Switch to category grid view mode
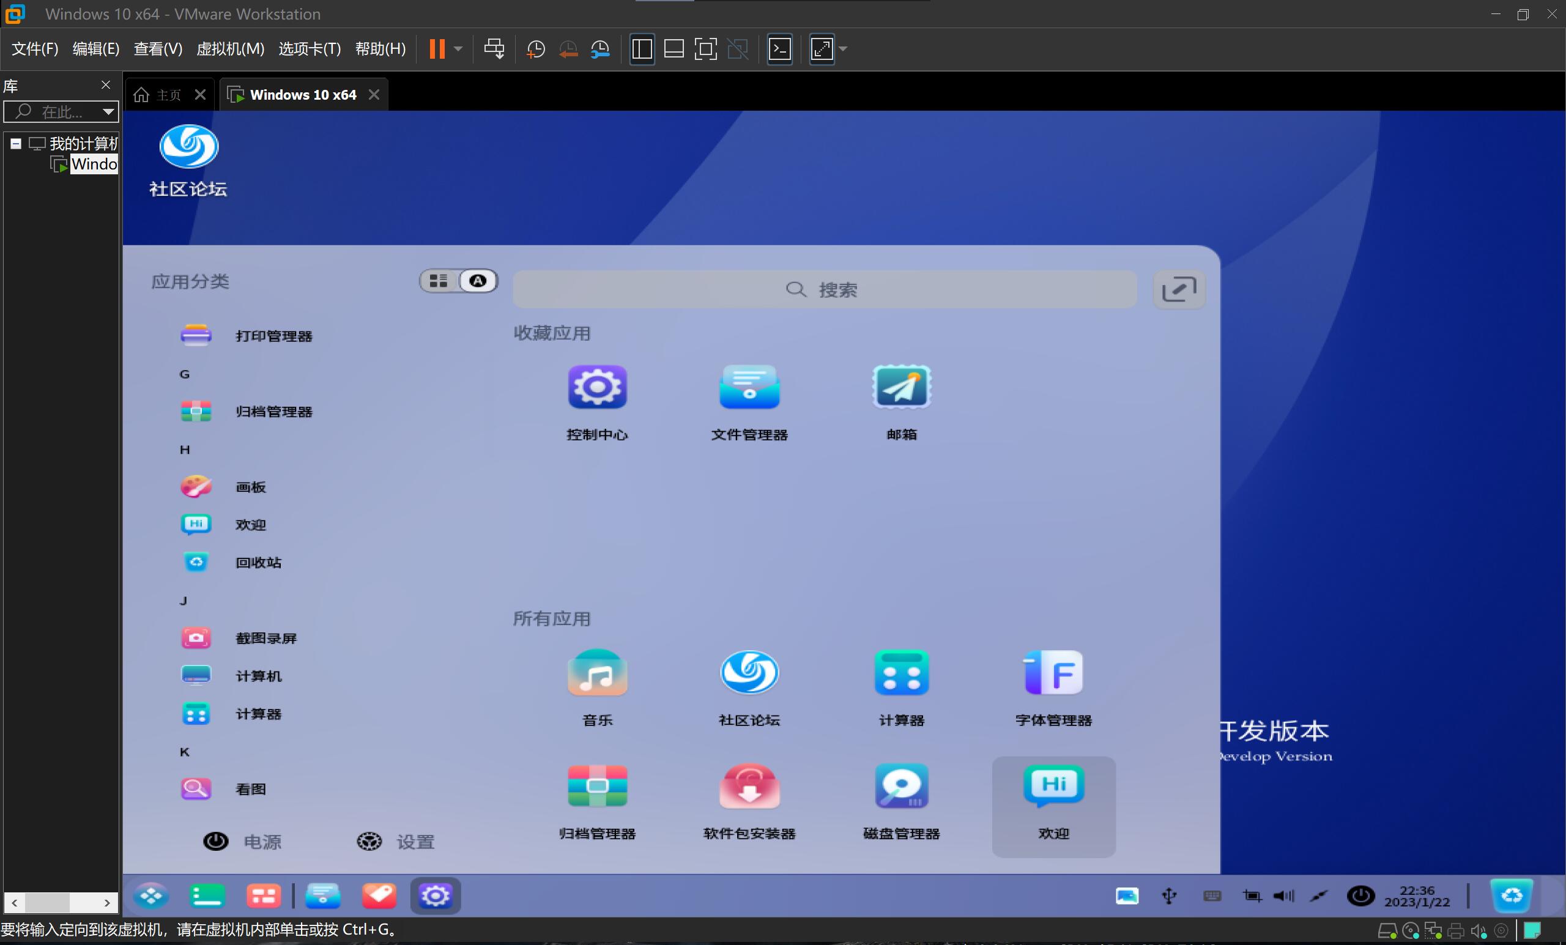 pyautogui.click(x=439, y=281)
